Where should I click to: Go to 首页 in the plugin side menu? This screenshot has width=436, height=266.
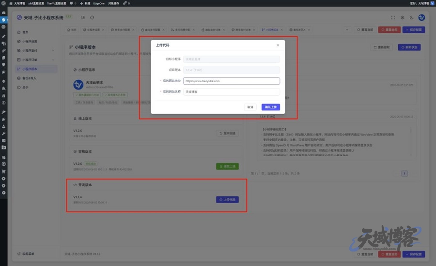click(x=36, y=32)
